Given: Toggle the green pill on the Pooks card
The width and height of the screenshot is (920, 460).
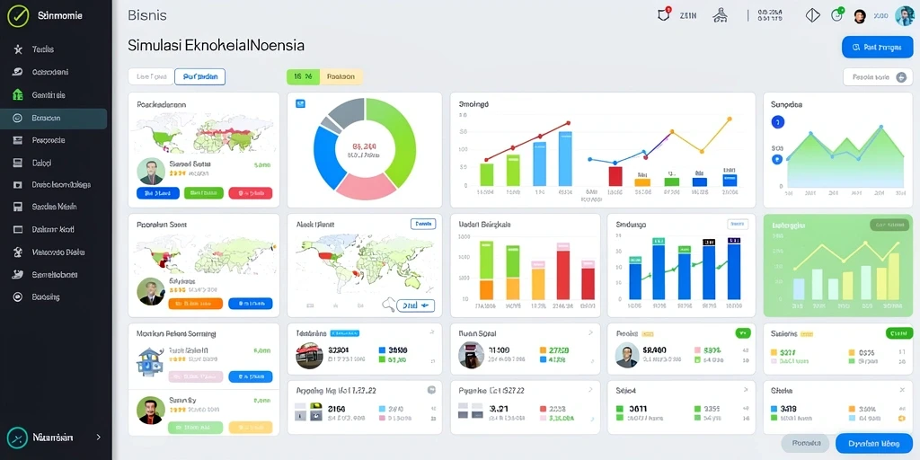Looking at the screenshot, I should (742, 333).
